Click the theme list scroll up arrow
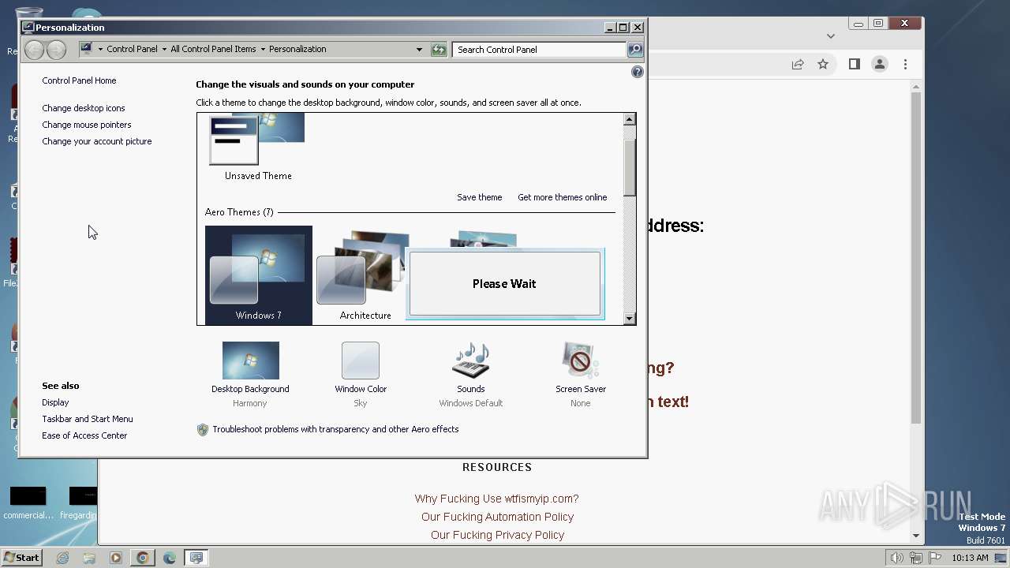The image size is (1010, 568). tap(629, 119)
